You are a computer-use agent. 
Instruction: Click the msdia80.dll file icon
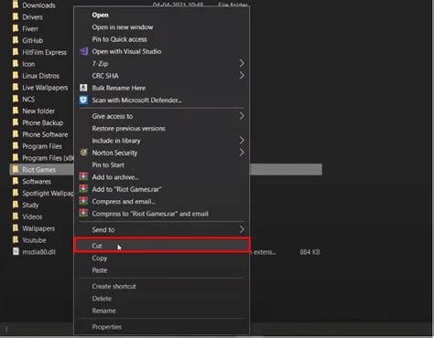(x=16, y=251)
